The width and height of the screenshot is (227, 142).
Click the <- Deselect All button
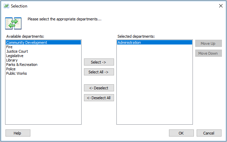(x=99, y=98)
